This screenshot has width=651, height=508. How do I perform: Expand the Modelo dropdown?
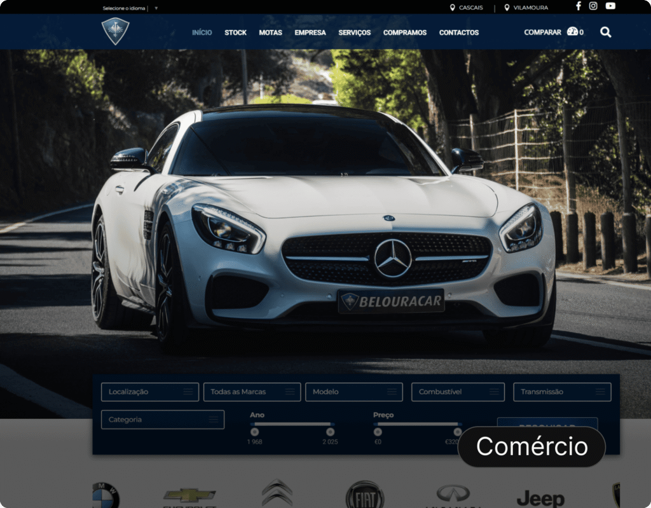point(354,392)
